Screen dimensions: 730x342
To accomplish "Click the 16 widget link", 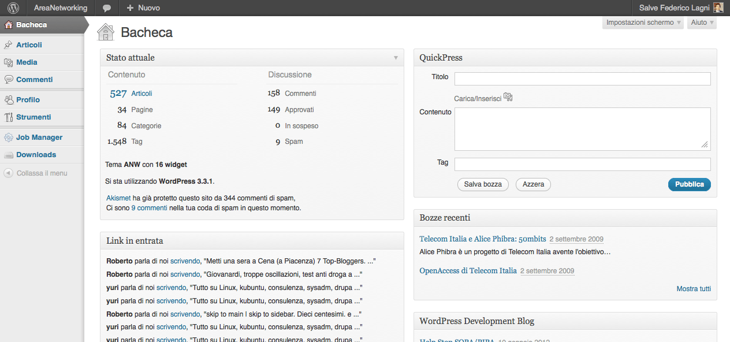I will click(x=171, y=165).
